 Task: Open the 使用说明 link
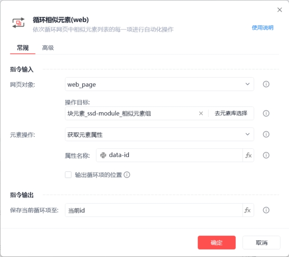(x=262, y=28)
